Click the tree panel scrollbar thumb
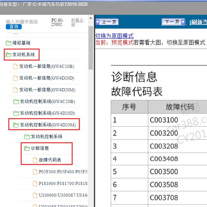207x207 pixels. click(x=91, y=48)
